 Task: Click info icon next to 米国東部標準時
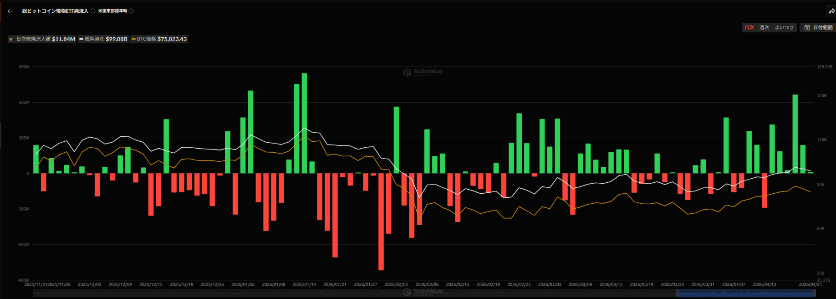click(x=131, y=11)
